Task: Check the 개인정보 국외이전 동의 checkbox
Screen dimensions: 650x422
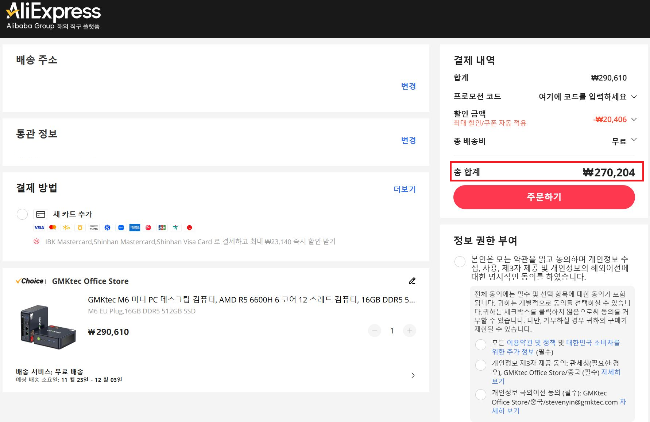Action: point(481,394)
